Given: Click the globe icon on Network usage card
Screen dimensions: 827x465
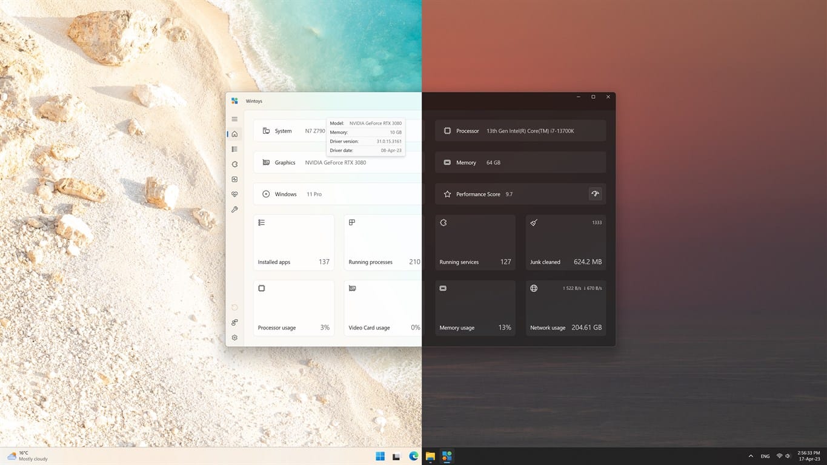Looking at the screenshot, I should point(533,288).
